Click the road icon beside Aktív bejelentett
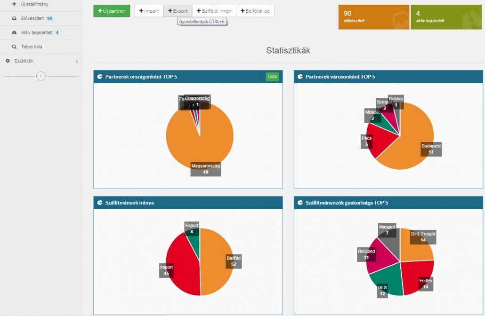The image size is (485, 316). [14, 32]
